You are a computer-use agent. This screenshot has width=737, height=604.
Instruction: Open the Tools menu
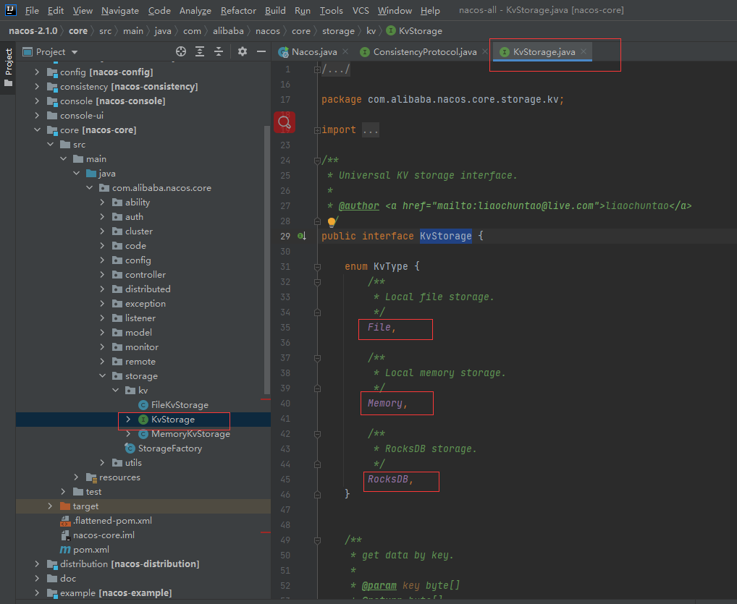(332, 10)
